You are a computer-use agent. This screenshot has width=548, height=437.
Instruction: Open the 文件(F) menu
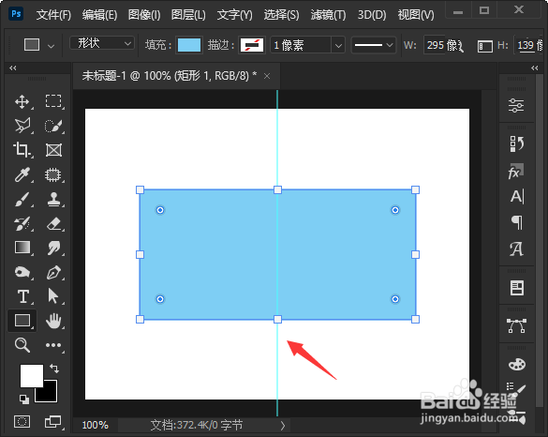click(53, 15)
